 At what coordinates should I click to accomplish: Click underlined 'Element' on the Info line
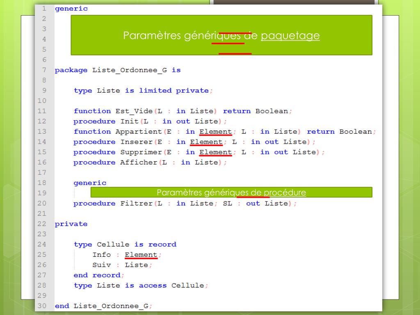[141, 255]
